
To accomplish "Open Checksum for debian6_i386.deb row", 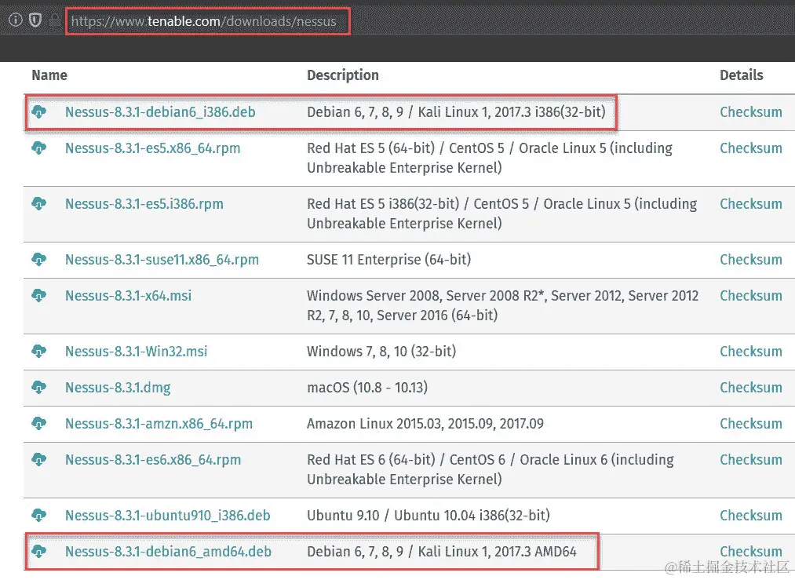I will (751, 112).
